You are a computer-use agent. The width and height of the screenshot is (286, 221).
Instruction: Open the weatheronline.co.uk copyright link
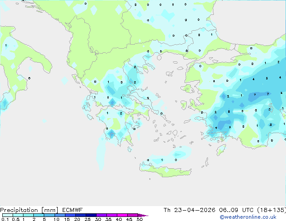pyautogui.click(x=248, y=217)
